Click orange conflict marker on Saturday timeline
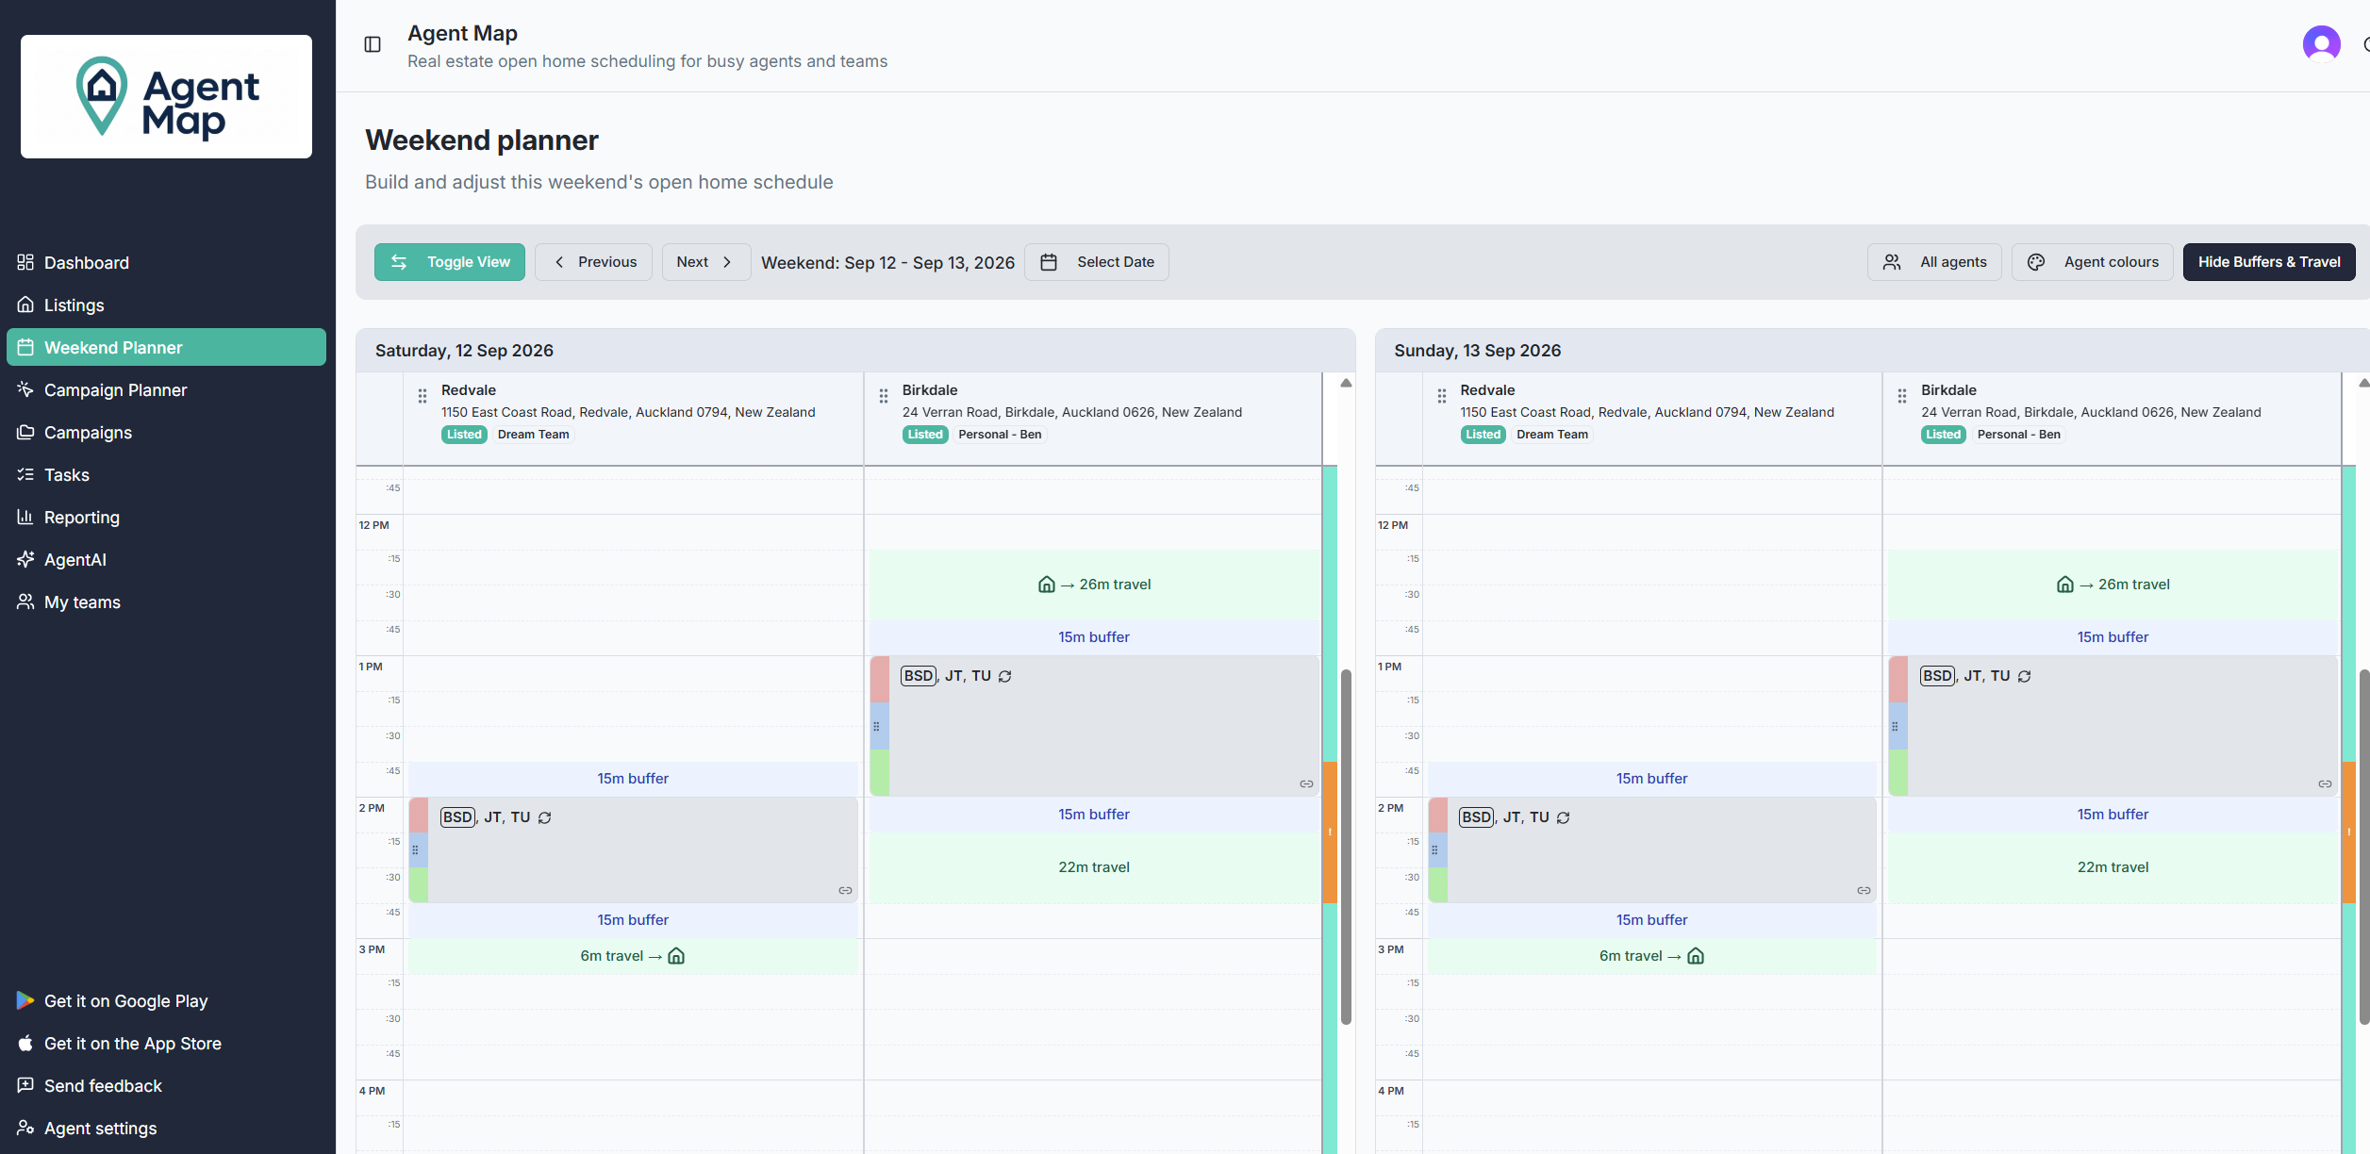Image resolution: width=2370 pixels, height=1154 pixels. click(1330, 832)
